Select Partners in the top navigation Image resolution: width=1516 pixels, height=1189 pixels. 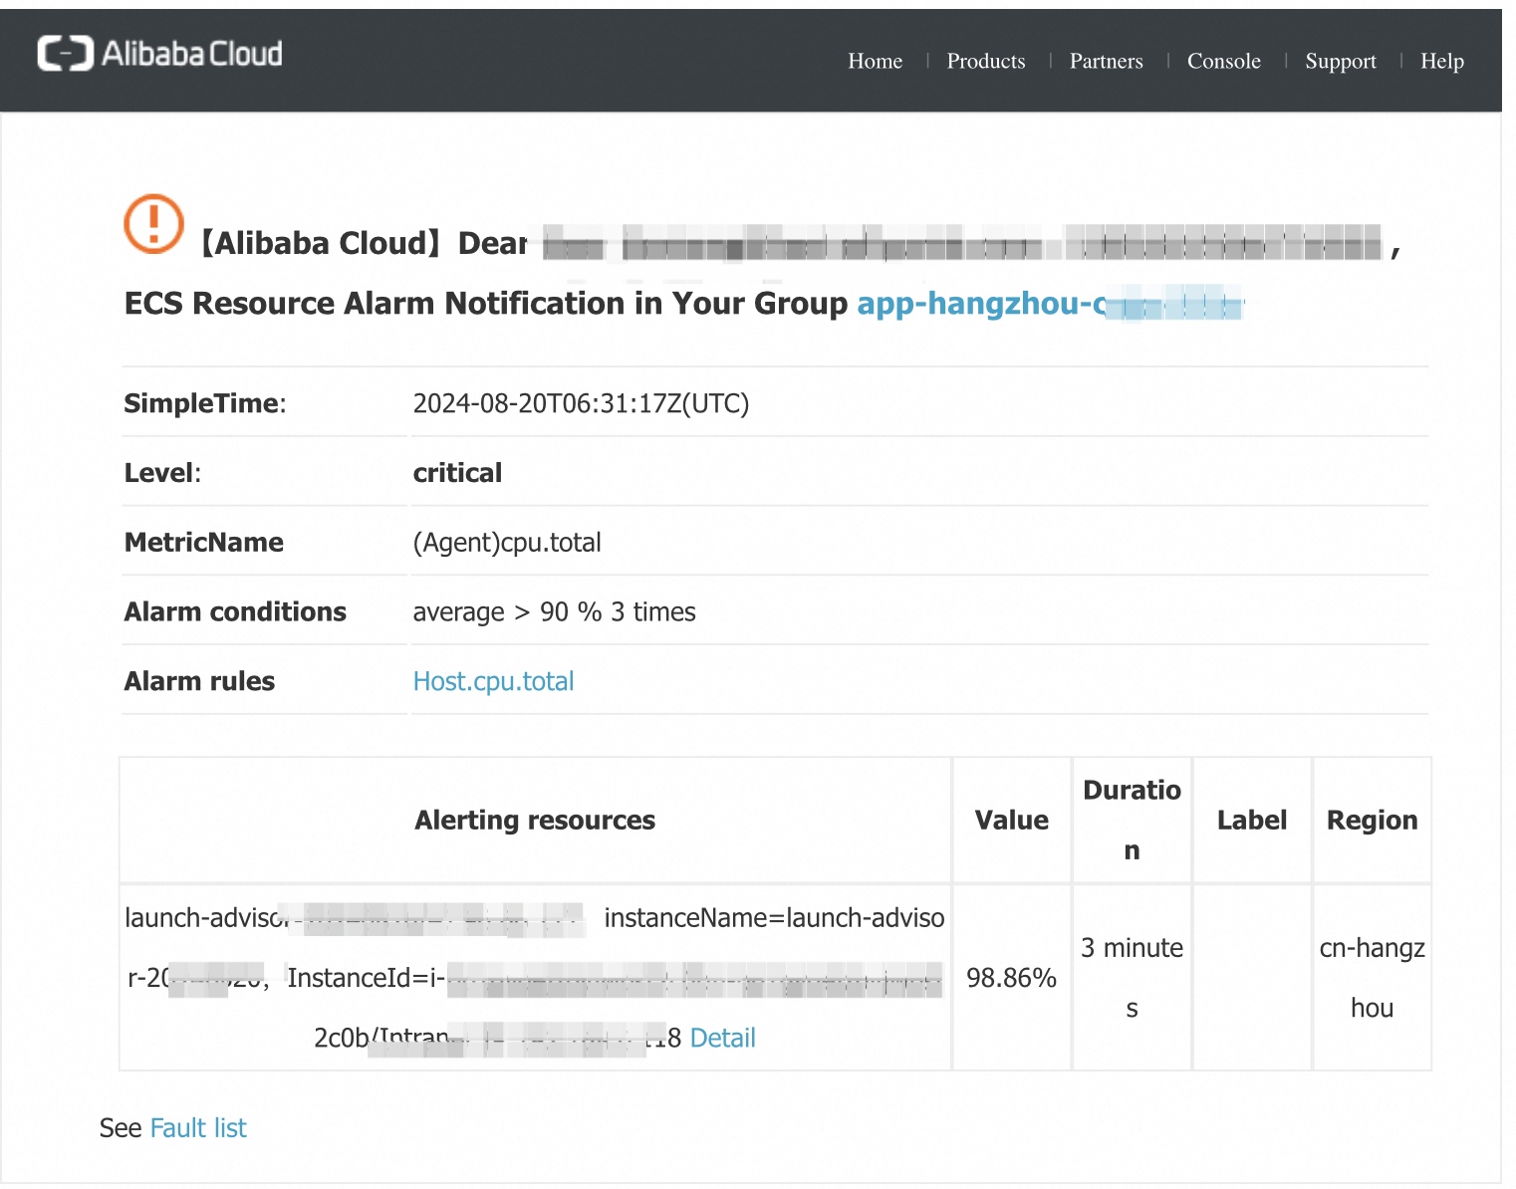click(x=1107, y=61)
